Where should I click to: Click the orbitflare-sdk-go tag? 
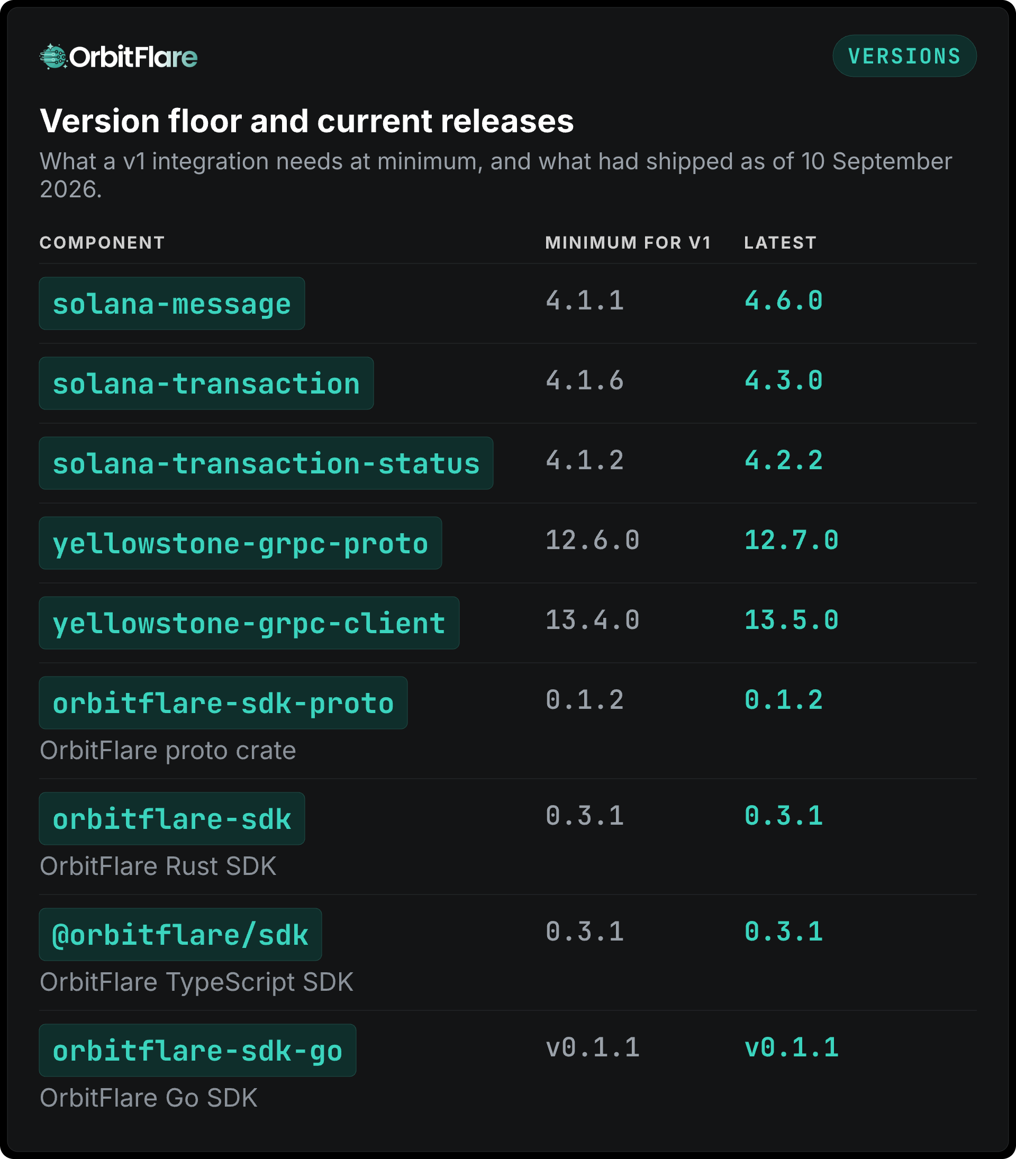(x=197, y=1050)
